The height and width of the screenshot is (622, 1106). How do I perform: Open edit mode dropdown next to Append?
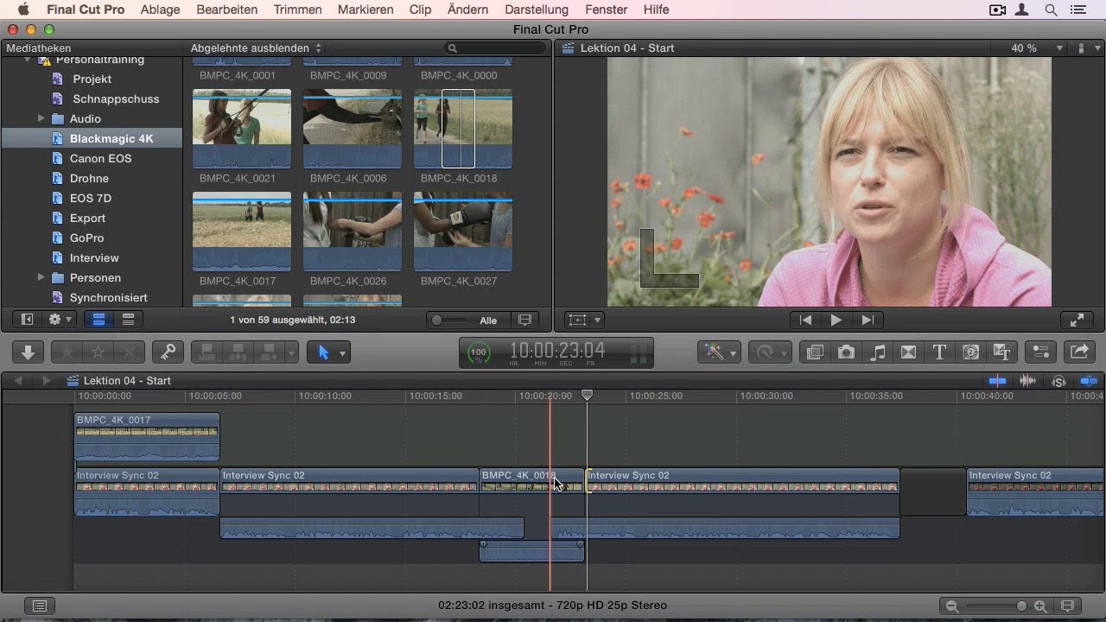pyautogui.click(x=292, y=352)
